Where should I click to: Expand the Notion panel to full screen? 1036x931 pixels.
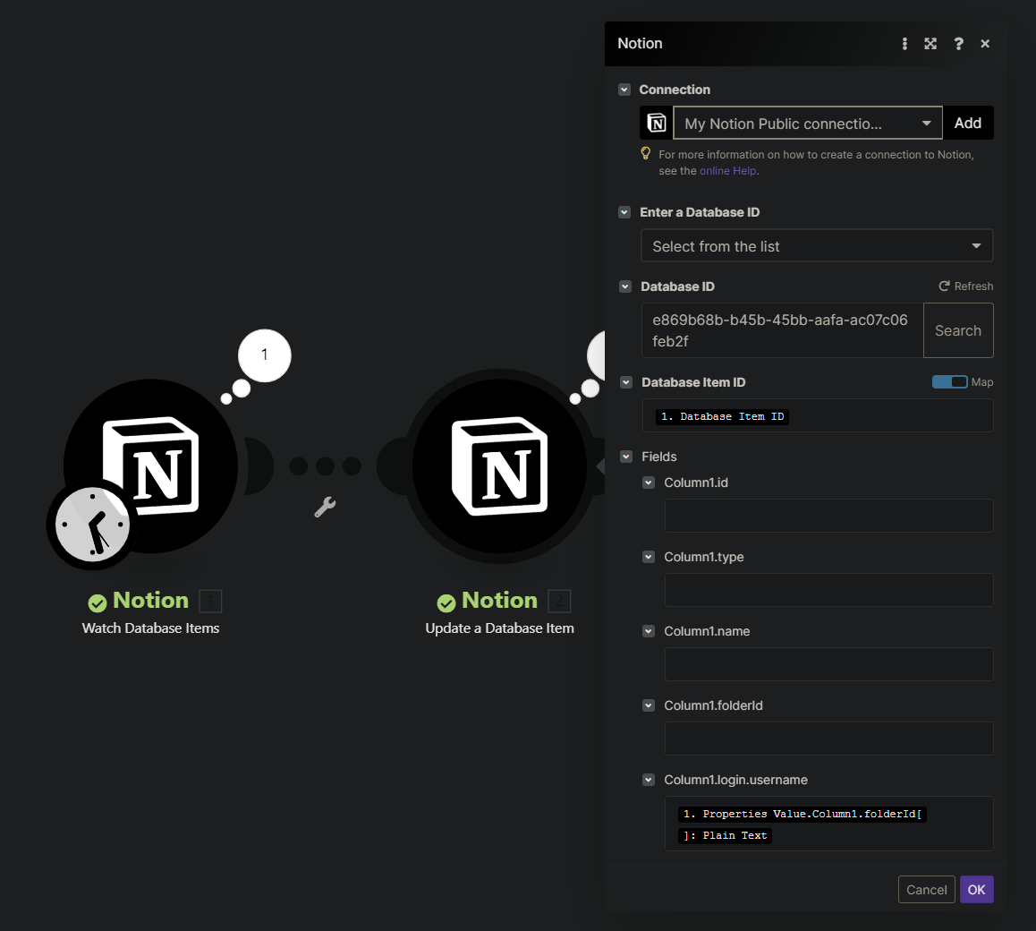[x=930, y=44]
